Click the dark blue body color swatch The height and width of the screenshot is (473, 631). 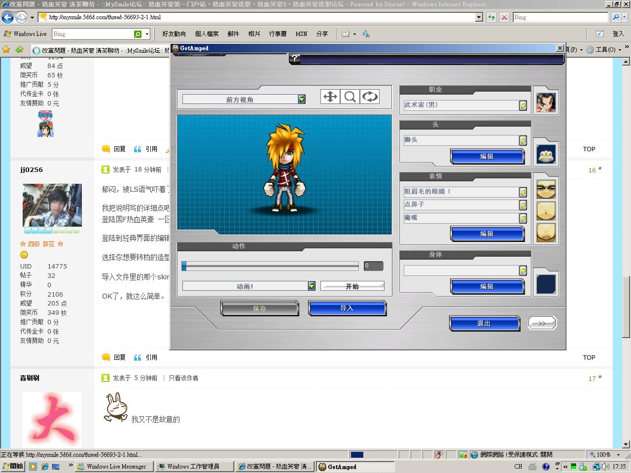[546, 284]
